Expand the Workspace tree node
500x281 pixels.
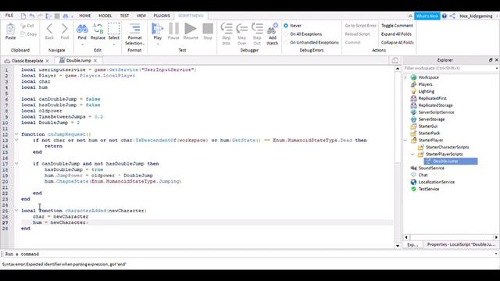click(x=405, y=77)
